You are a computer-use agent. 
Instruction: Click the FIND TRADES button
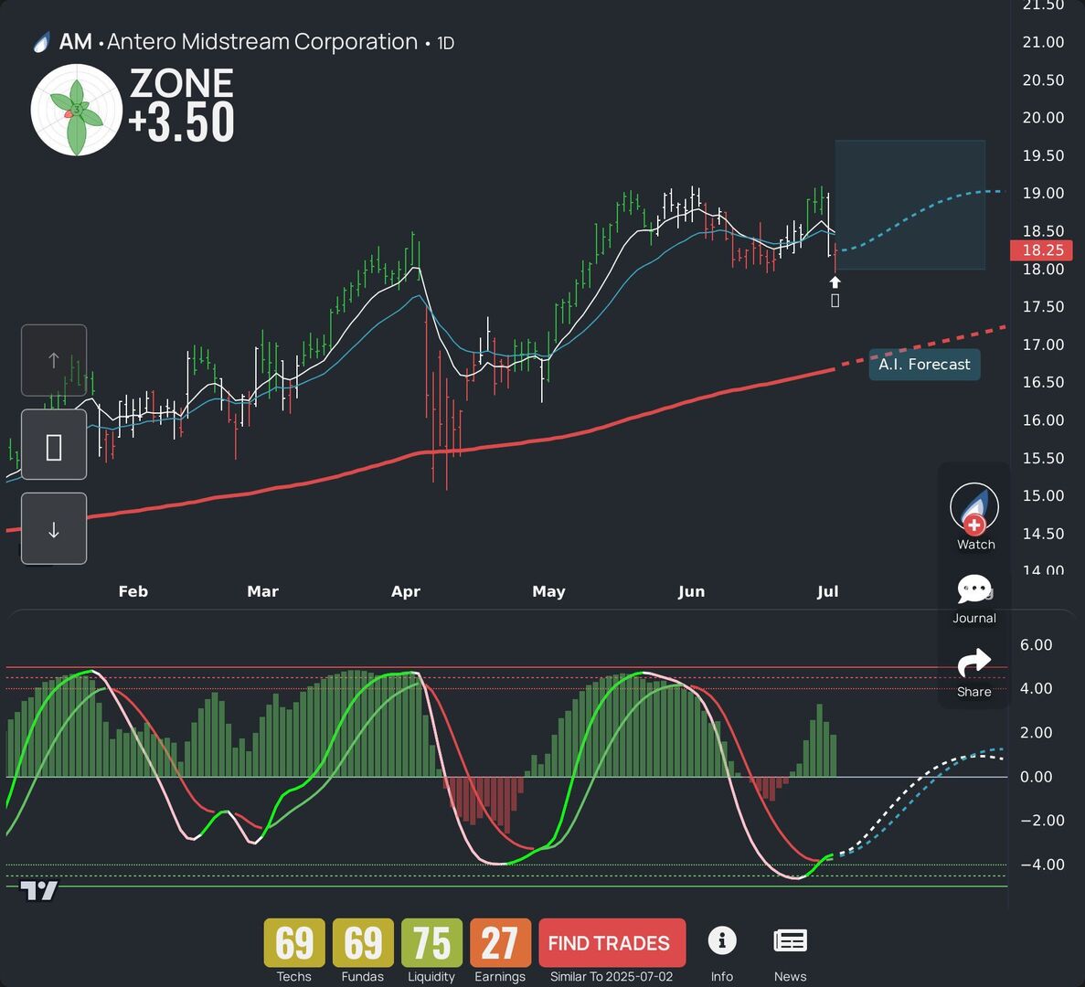pos(612,943)
